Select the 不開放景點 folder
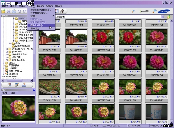The width and height of the screenshot is (174, 128). coord(14,65)
